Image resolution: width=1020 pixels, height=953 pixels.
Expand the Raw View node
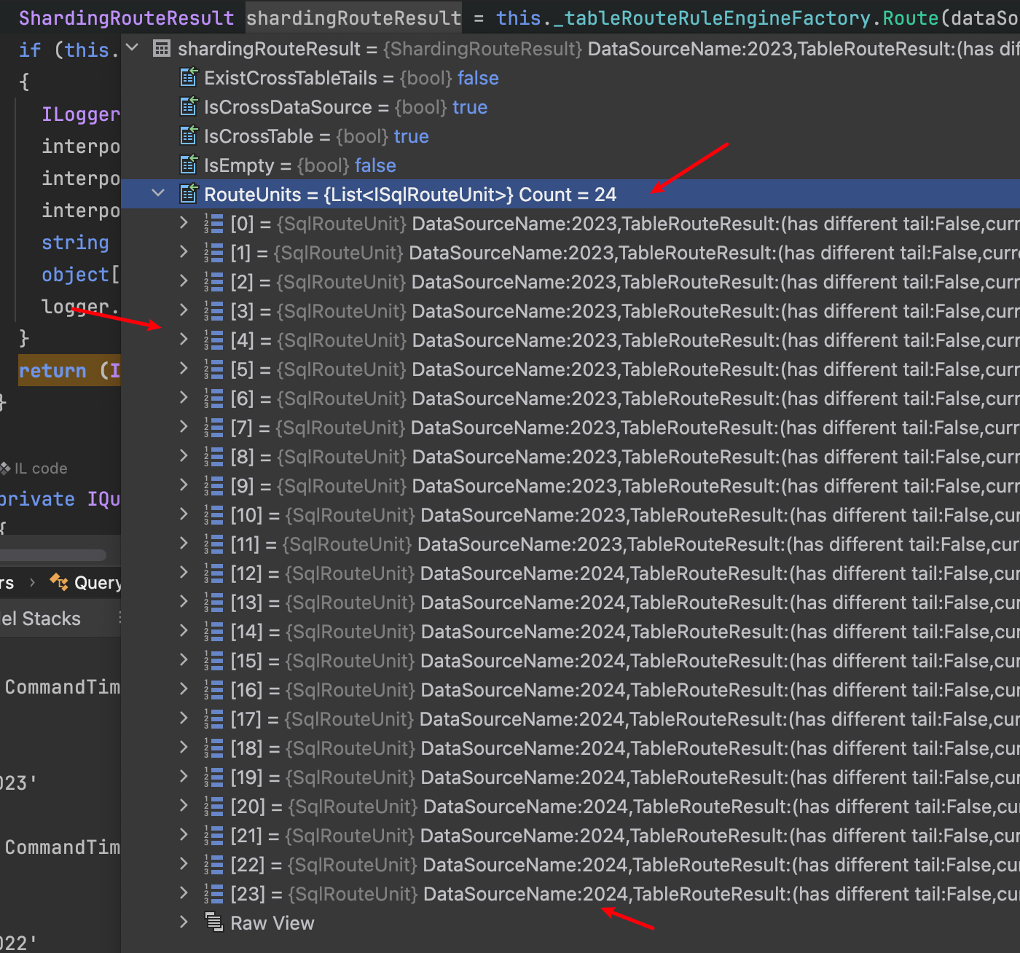pyautogui.click(x=184, y=922)
